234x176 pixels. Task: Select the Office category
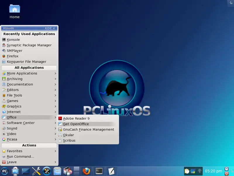pos(29,117)
